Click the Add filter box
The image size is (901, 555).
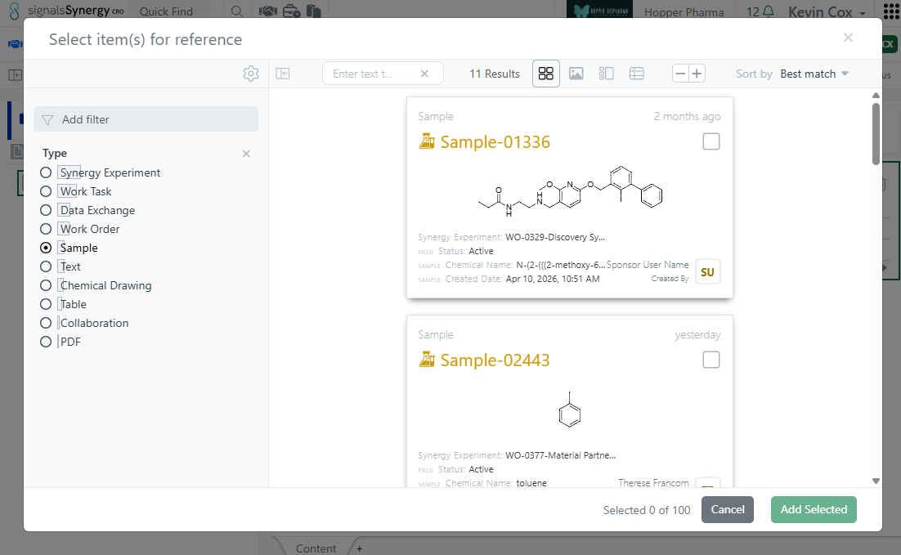click(146, 119)
